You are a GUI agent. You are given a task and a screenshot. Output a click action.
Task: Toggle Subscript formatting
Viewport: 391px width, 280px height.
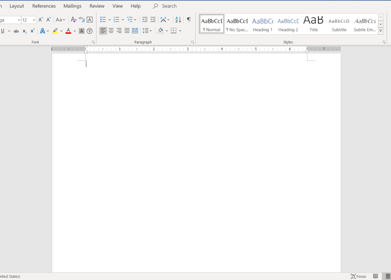coord(25,31)
